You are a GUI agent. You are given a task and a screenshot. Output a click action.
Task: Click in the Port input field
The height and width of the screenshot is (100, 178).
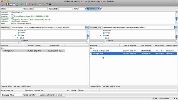click(81, 9)
